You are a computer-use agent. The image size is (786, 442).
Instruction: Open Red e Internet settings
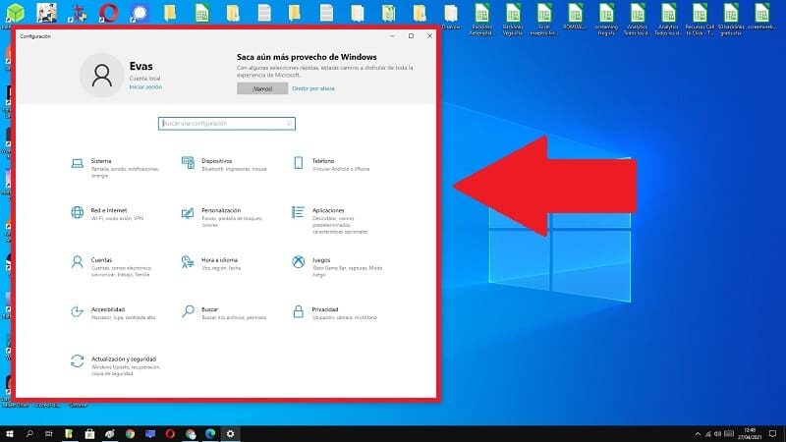pos(107,214)
